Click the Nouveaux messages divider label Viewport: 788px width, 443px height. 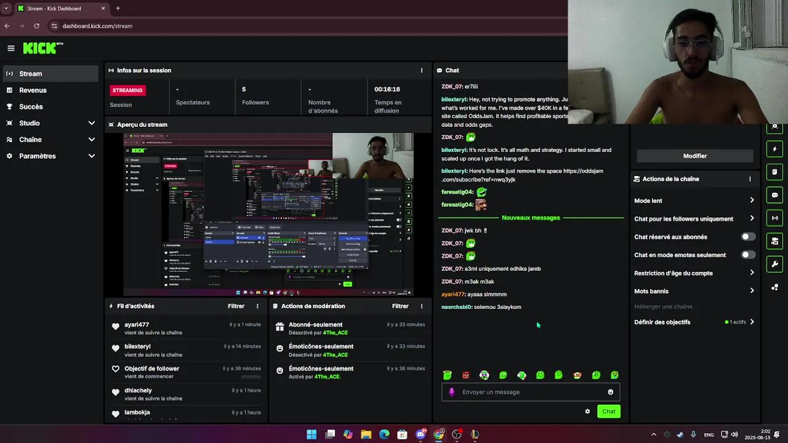pyautogui.click(x=531, y=218)
